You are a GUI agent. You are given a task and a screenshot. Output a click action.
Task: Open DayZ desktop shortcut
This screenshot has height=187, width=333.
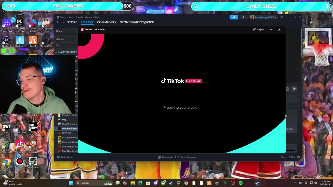pyautogui.click(x=7, y=129)
